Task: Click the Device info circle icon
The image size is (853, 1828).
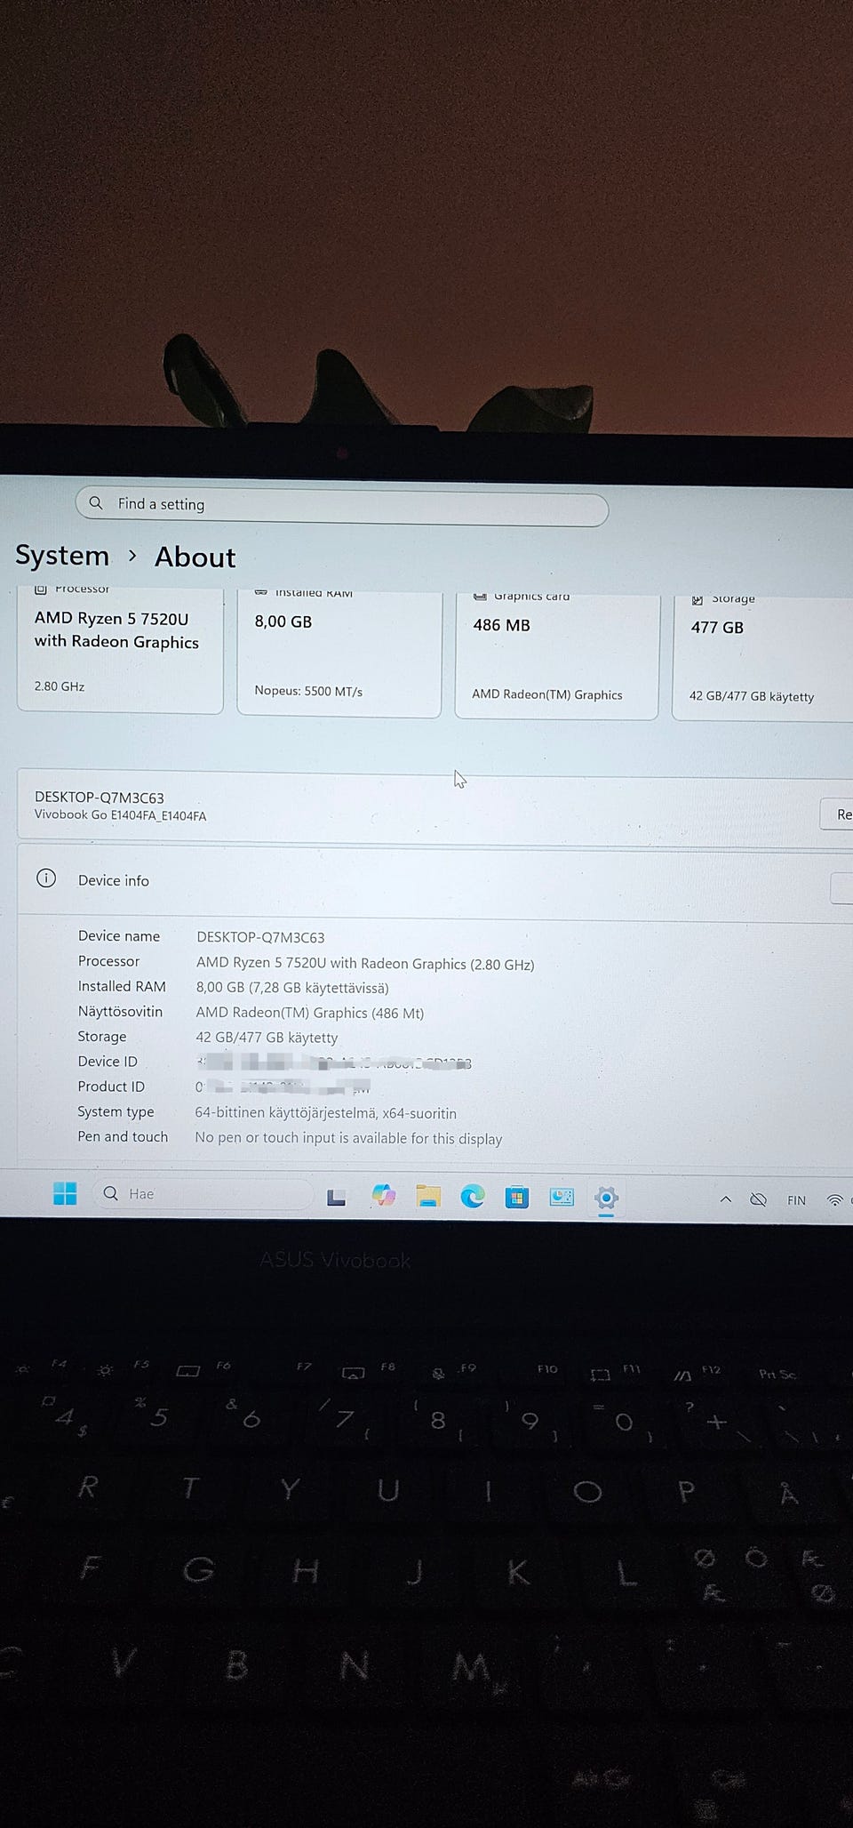Action: click(46, 878)
